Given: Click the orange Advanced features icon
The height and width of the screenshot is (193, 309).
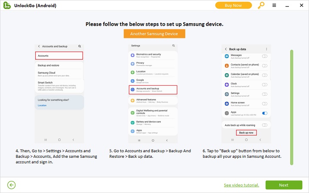Looking at the screenshot, I should tap(133, 101).
